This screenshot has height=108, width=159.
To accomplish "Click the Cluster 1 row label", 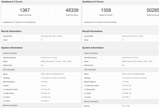I will [7, 86].
